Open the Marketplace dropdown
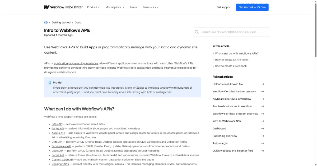317x166 pixels. 115,7
